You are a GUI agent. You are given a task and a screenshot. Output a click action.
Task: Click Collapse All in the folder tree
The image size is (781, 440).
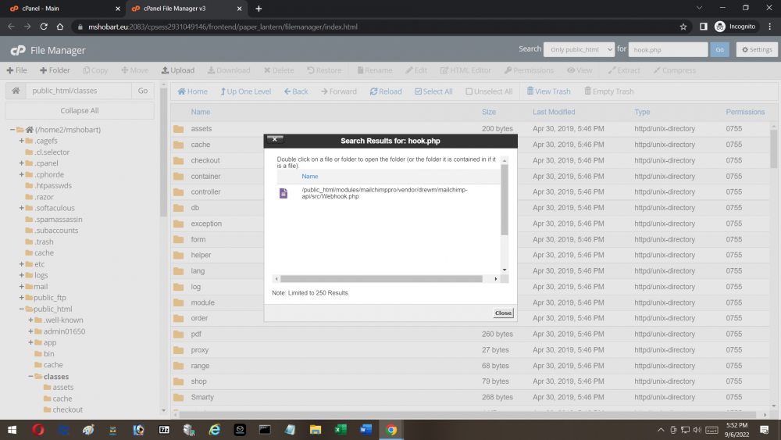coord(80,111)
